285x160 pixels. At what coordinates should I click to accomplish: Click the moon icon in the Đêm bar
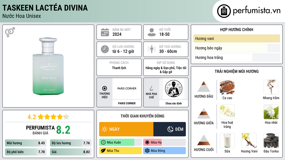point(170,129)
